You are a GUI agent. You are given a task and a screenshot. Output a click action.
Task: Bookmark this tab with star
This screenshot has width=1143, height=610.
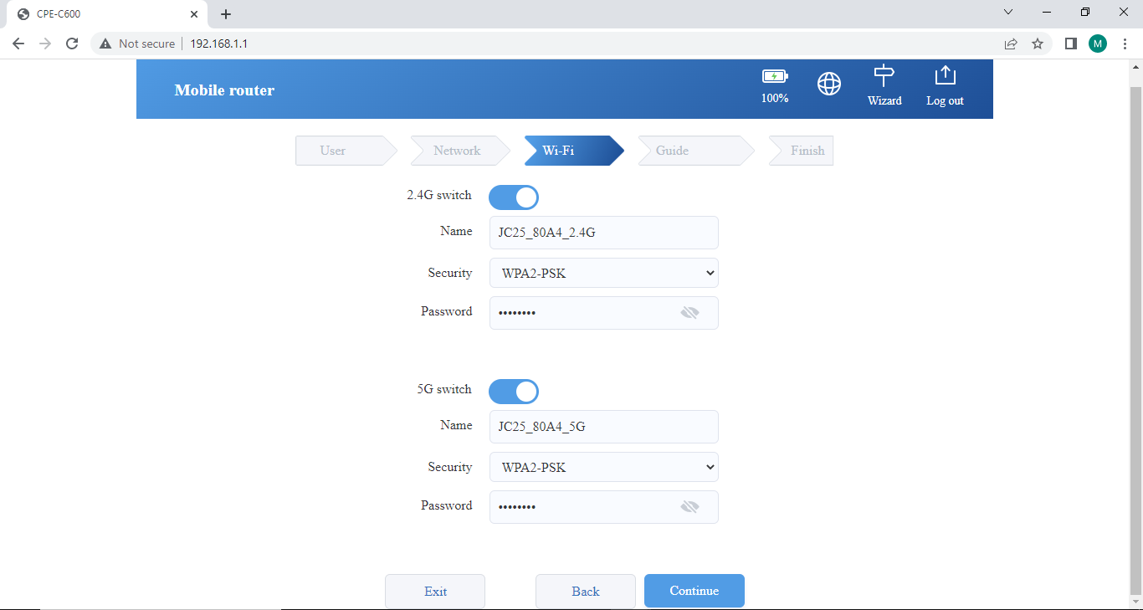coord(1038,44)
